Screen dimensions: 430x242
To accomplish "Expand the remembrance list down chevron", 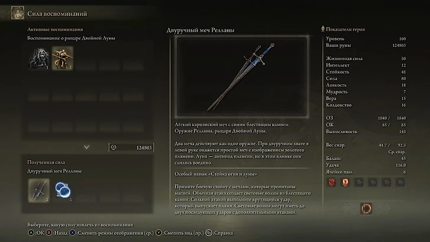I will coord(87,147).
